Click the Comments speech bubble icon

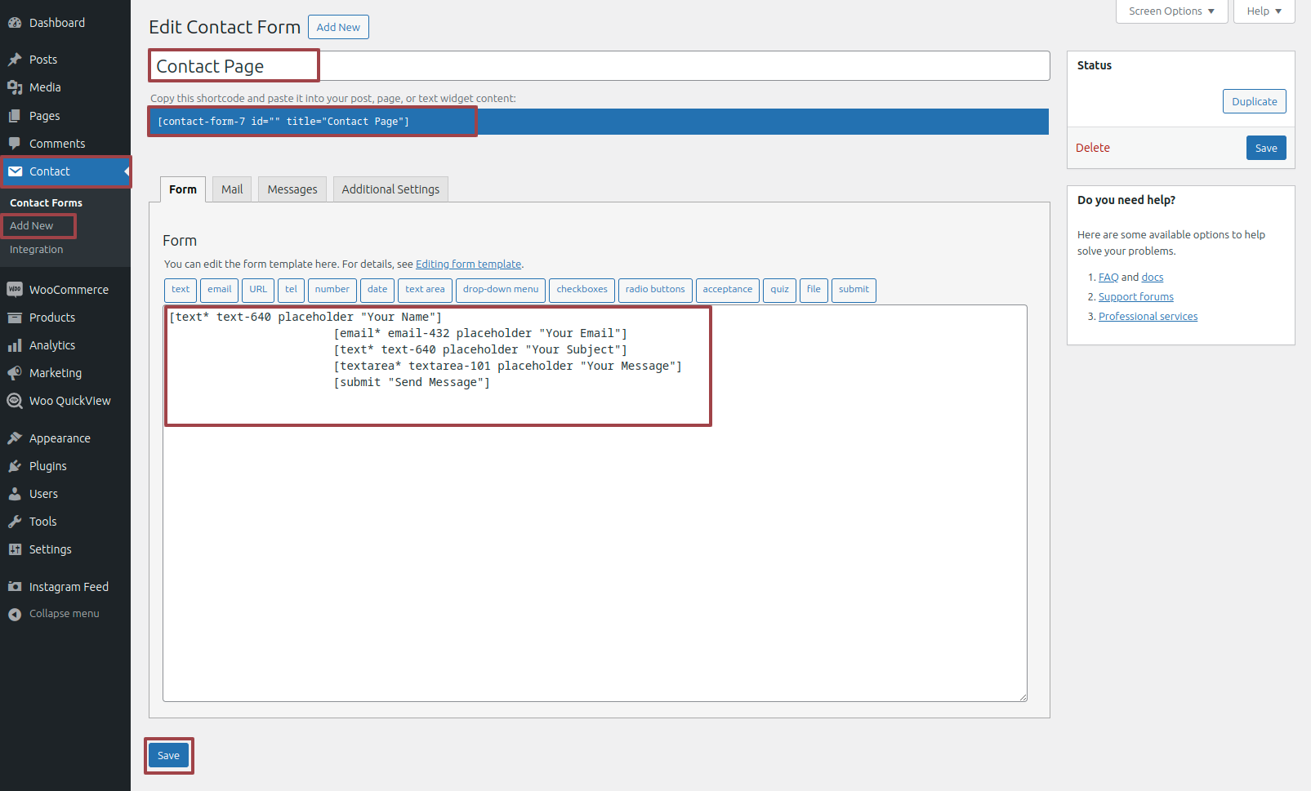[15, 144]
